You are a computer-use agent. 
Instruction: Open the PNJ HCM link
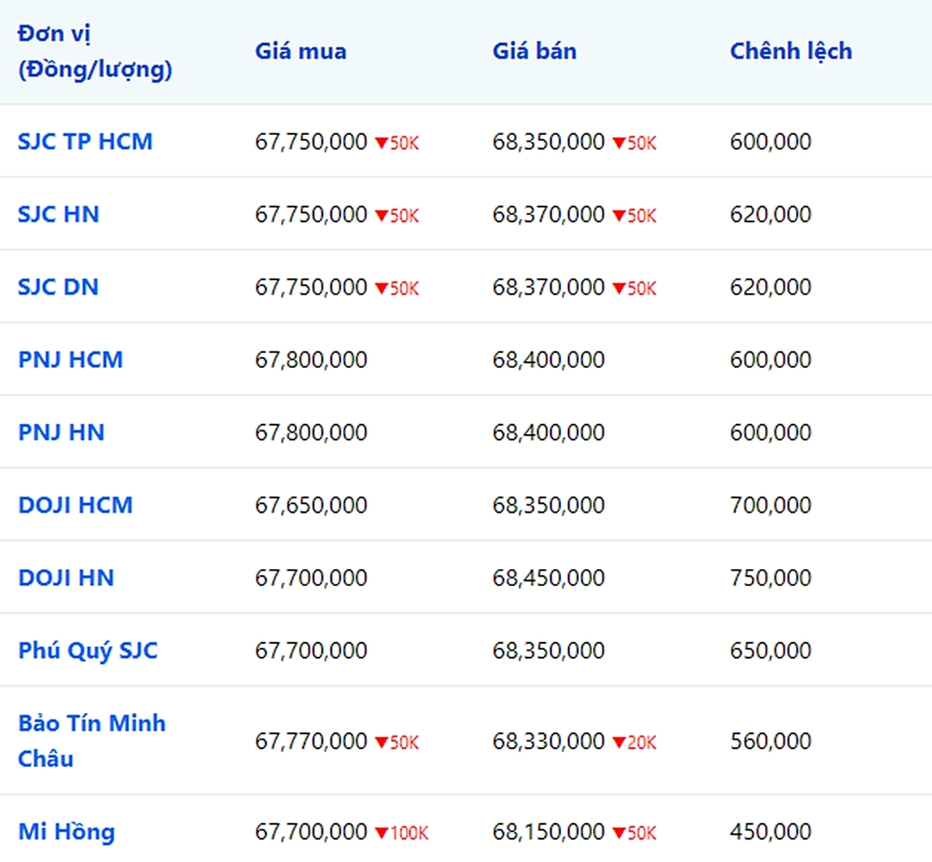(x=70, y=359)
